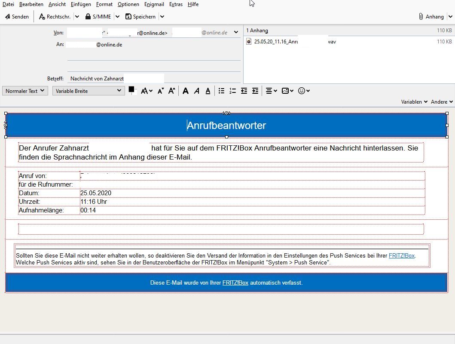Click the indent icon

point(255,91)
